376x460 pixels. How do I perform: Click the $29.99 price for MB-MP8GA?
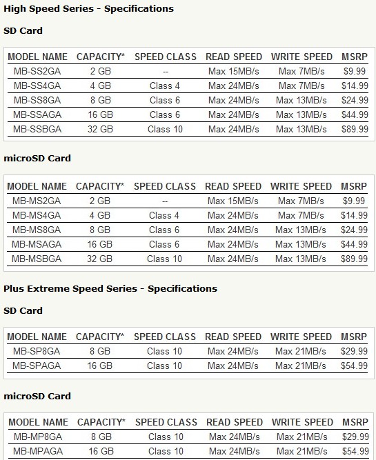tap(355, 437)
